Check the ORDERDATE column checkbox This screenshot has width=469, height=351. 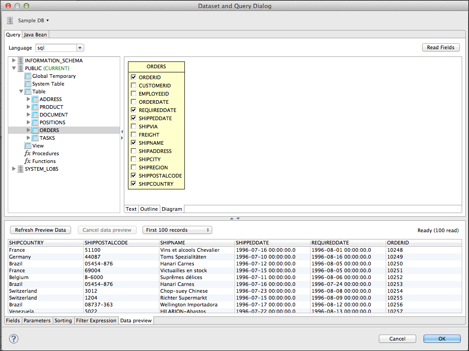point(134,102)
